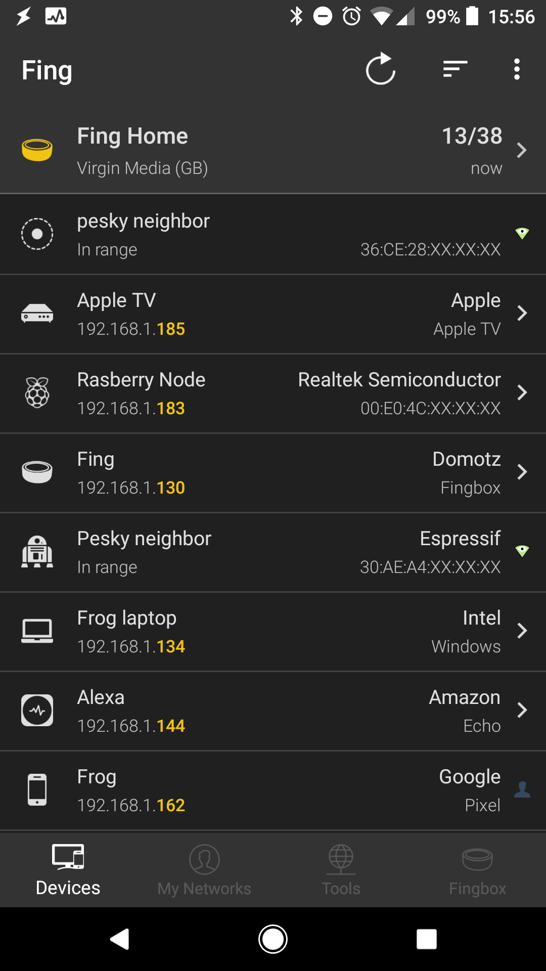Tap the user icon on Frog row
Image resolution: width=546 pixels, height=971 pixels.
[522, 789]
